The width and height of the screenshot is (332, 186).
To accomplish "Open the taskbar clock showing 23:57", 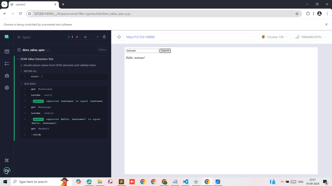I will pos(312,181).
